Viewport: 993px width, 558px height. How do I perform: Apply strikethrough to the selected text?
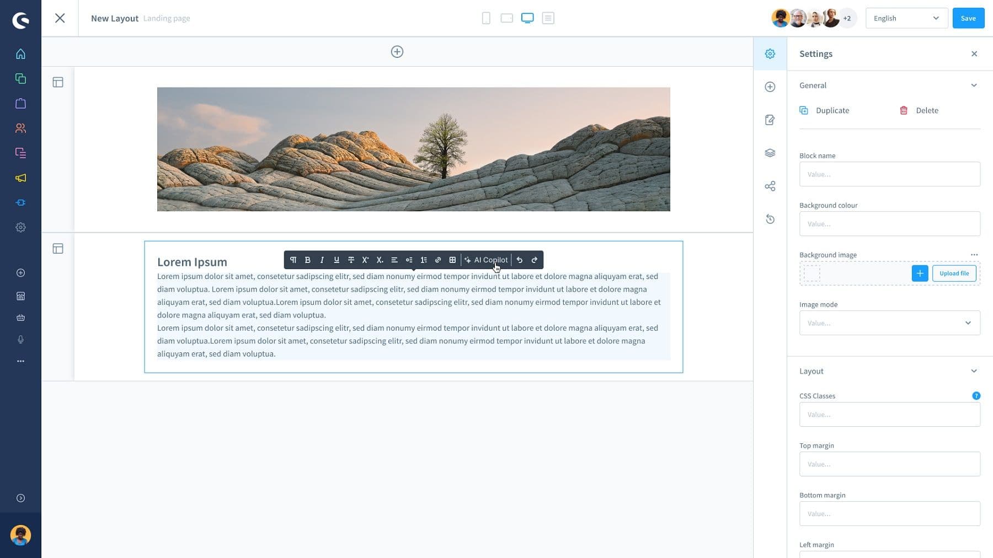[351, 260]
